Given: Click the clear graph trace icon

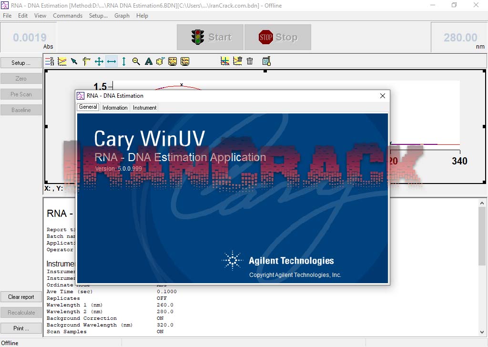Looking at the screenshot, I should pos(237,61).
